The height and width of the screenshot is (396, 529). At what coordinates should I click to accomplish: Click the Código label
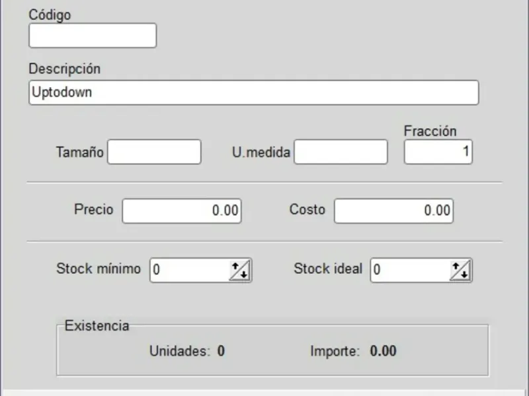point(50,15)
